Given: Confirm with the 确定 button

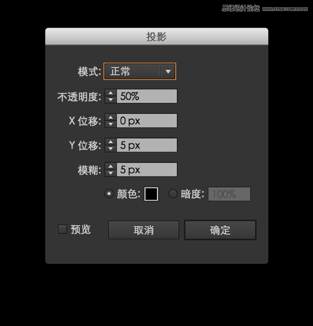Looking at the screenshot, I should (x=220, y=230).
